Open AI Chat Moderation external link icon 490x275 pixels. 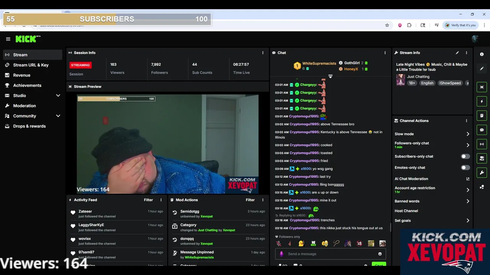(468, 179)
